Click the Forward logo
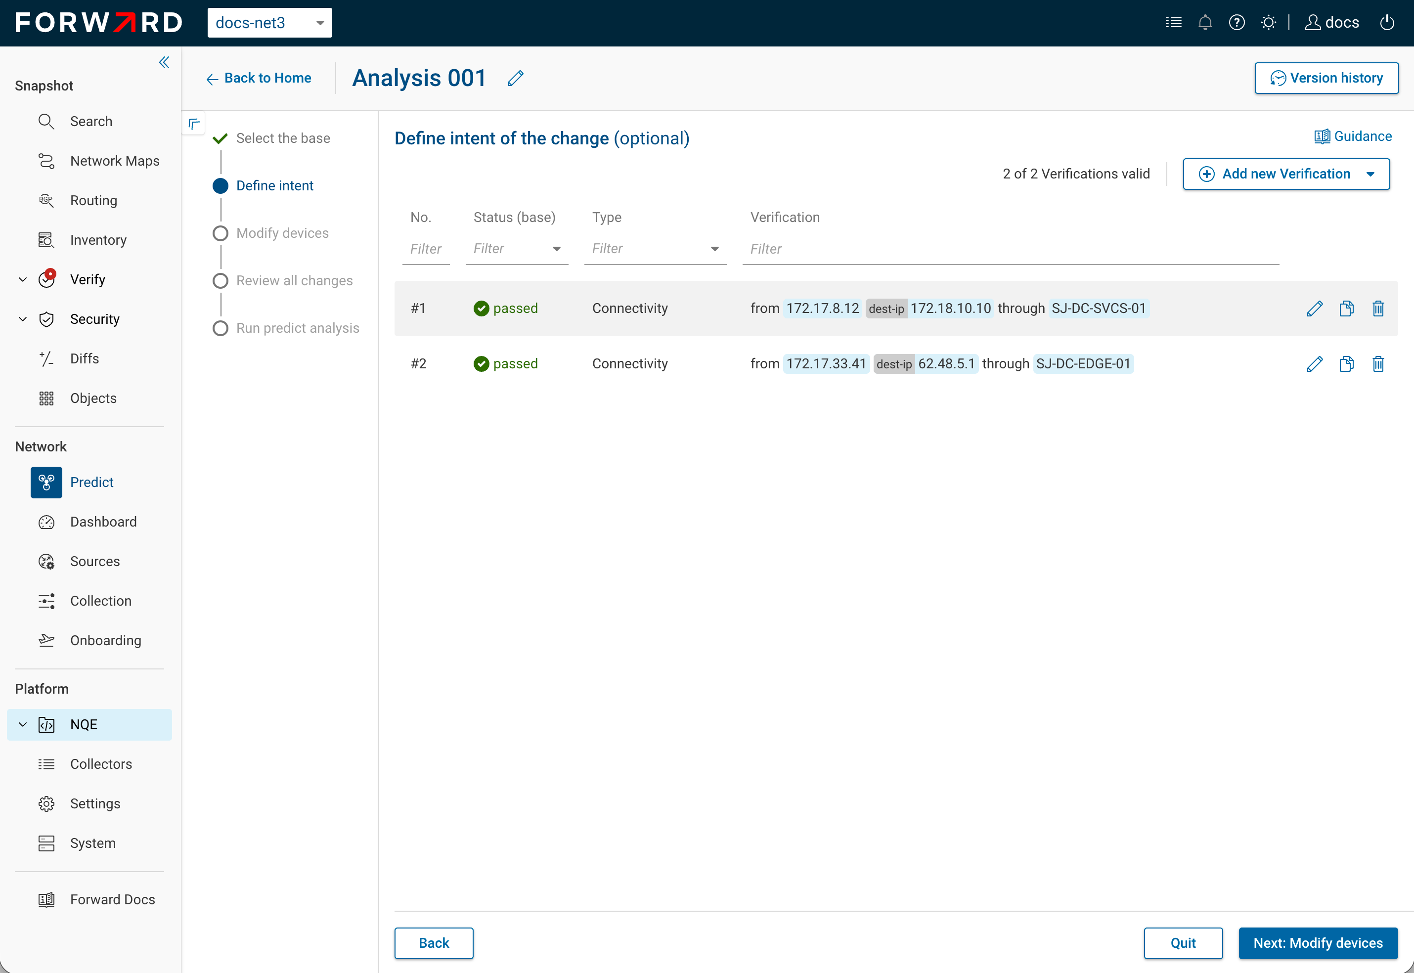This screenshot has height=973, width=1414. click(99, 23)
